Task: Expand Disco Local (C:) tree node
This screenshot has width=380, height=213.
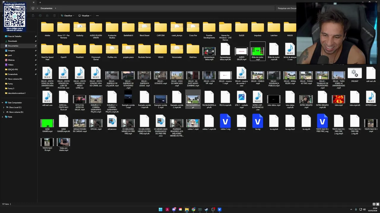Action: 4,107
